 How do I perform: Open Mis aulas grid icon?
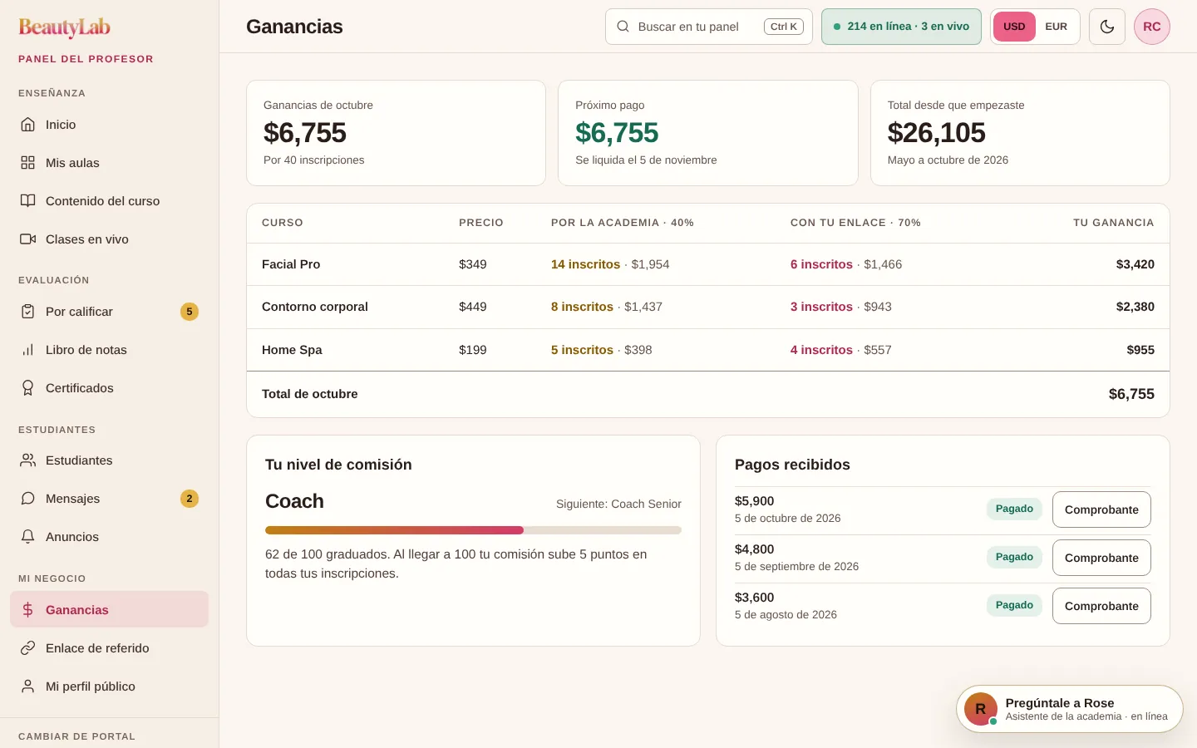(28, 163)
